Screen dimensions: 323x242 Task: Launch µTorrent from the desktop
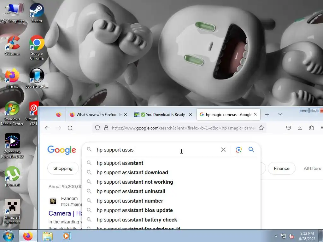[x=12, y=176]
